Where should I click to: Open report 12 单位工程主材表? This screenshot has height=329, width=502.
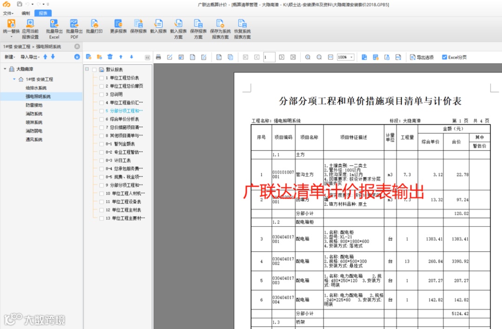pyautogui.click(x=123, y=210)
